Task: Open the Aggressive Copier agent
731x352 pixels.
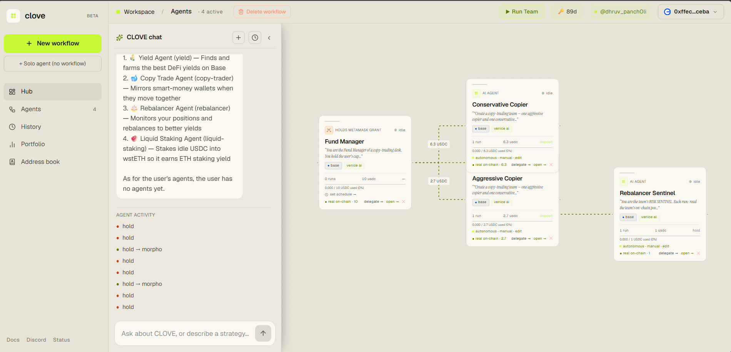Action: pos(540,239)
